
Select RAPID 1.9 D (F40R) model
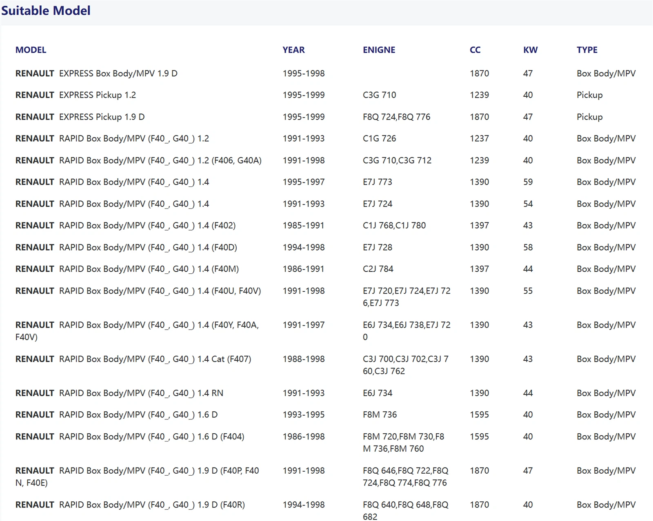(130, 505)
